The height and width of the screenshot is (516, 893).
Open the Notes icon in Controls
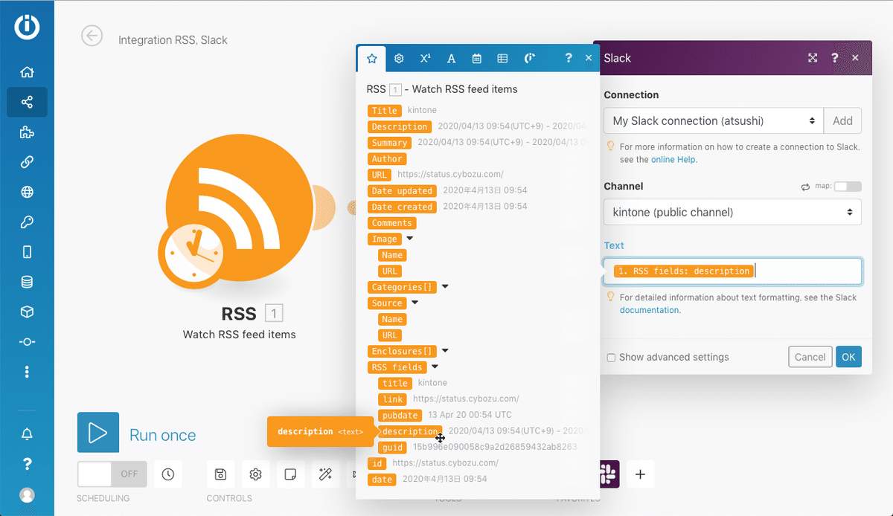[290, 474]
